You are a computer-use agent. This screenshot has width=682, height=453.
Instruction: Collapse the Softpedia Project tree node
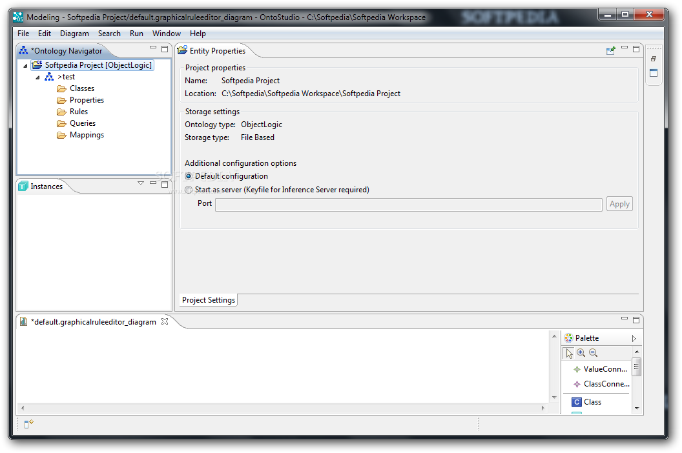coord(25,66)
